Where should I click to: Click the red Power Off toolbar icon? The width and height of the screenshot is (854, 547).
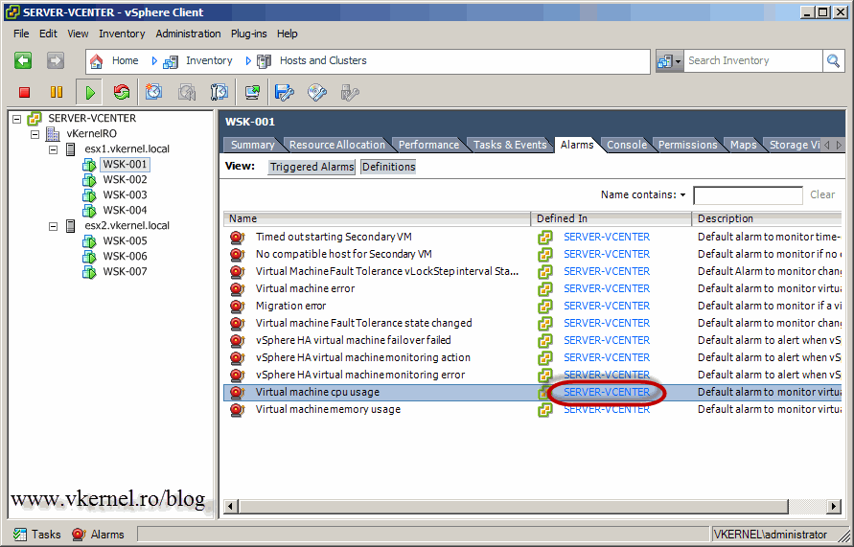tap(24, 93)
